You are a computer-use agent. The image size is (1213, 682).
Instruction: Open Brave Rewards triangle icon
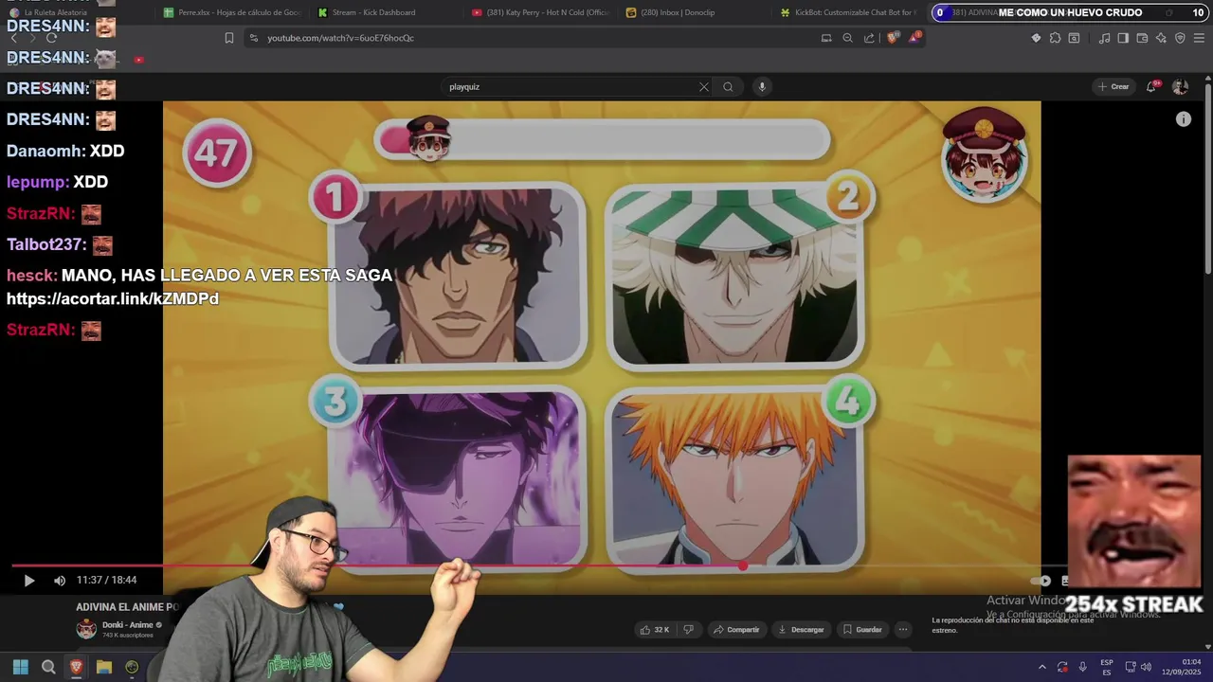(x=914, y=38)
